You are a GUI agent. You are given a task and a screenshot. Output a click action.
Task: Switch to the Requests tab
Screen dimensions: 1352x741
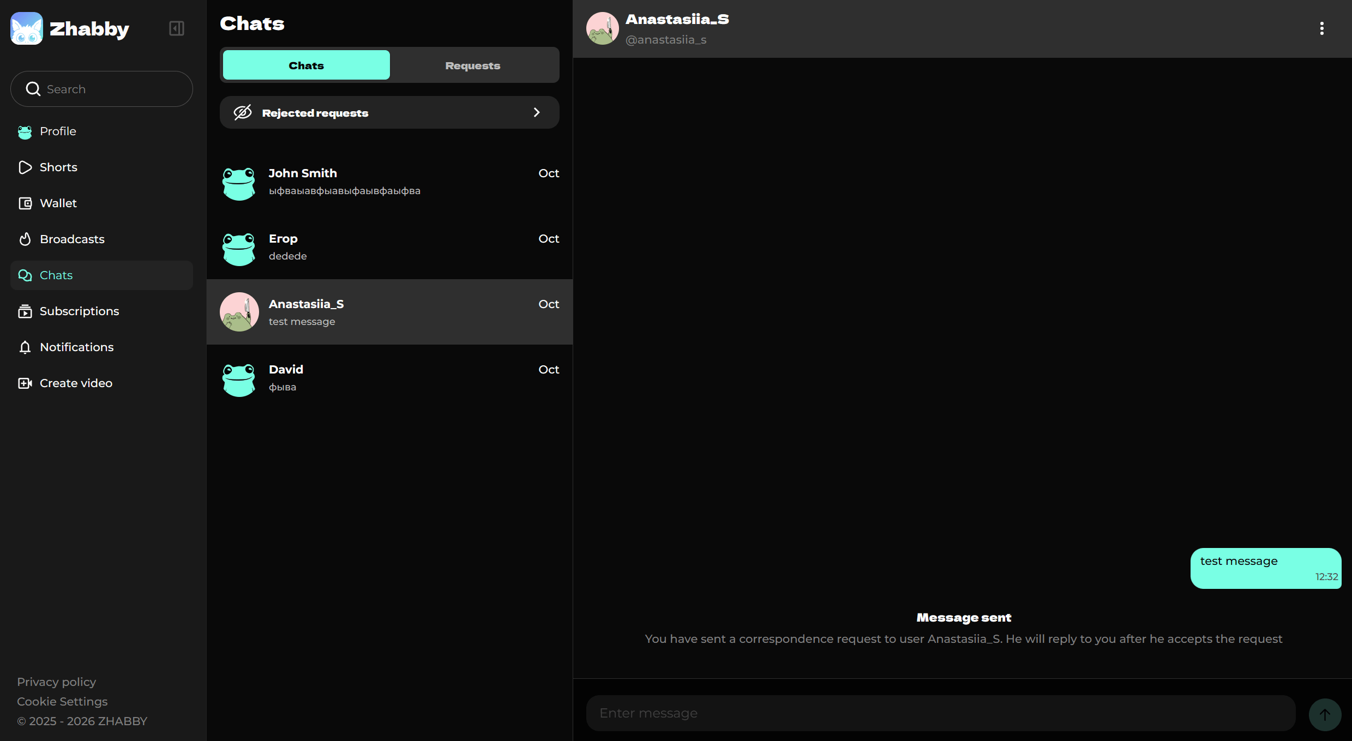(472, 65)
